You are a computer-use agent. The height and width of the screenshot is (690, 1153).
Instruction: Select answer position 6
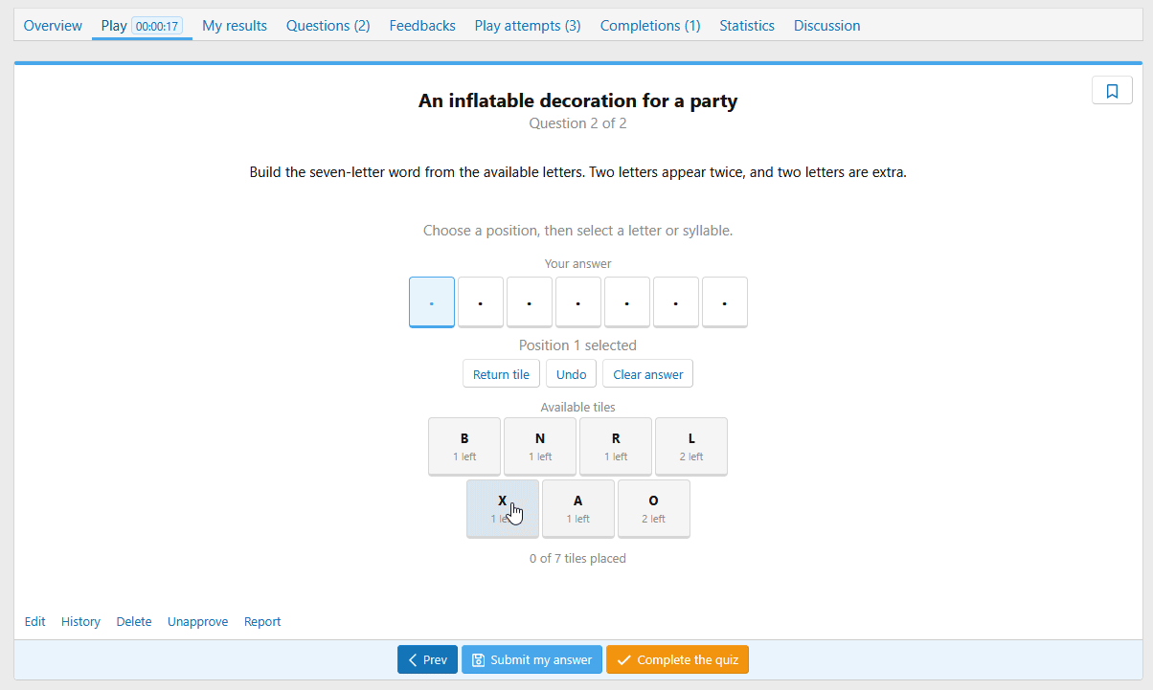(x=676, y=302)
